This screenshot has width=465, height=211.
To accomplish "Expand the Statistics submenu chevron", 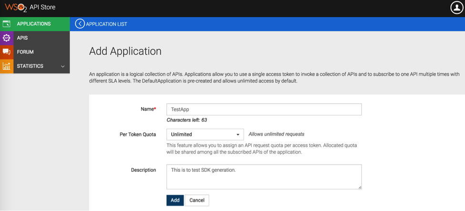I will tap(62, 66).
